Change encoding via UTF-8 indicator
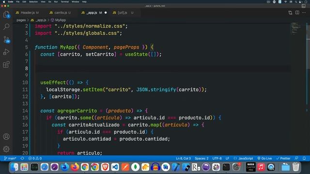Image resolution: width=310 pixels, height=174 pixels. coord(217,159)
